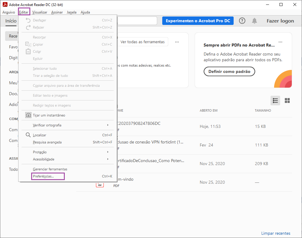Select Adicionar conta sidebar item
Image resolution: width=302 pixels, height=238 pixels.
[13, 104]
